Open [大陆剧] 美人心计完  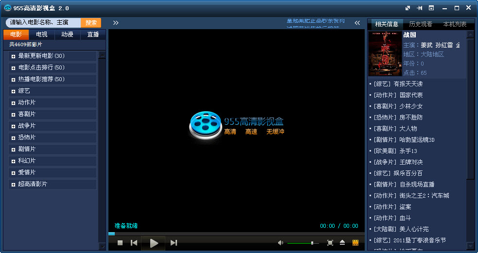click(401, 229)
